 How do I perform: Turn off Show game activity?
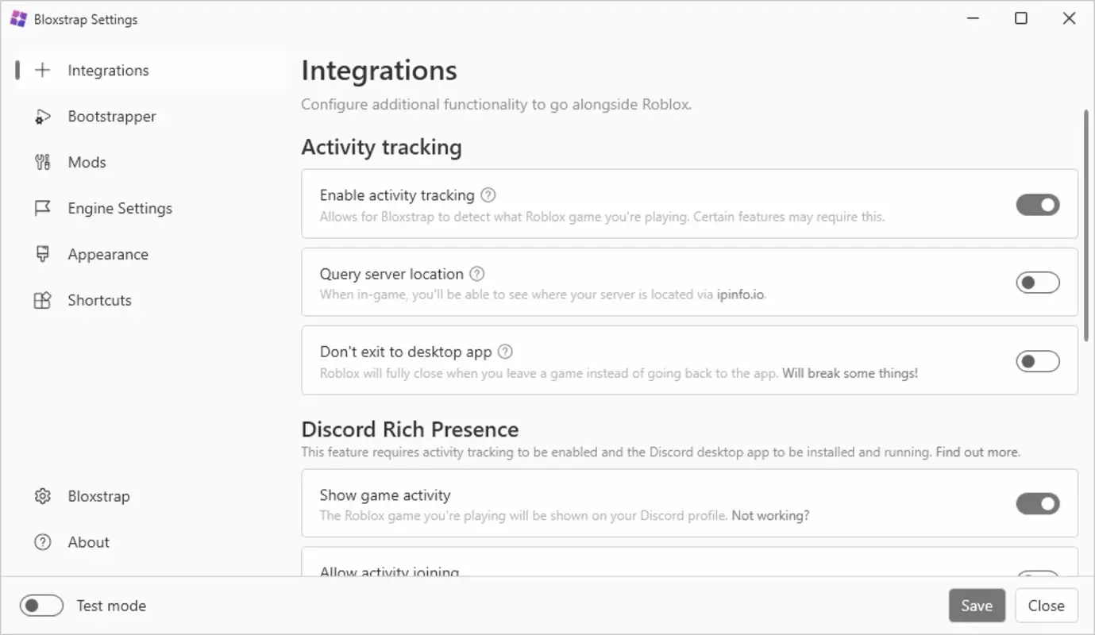click(x=1038, y=503)
